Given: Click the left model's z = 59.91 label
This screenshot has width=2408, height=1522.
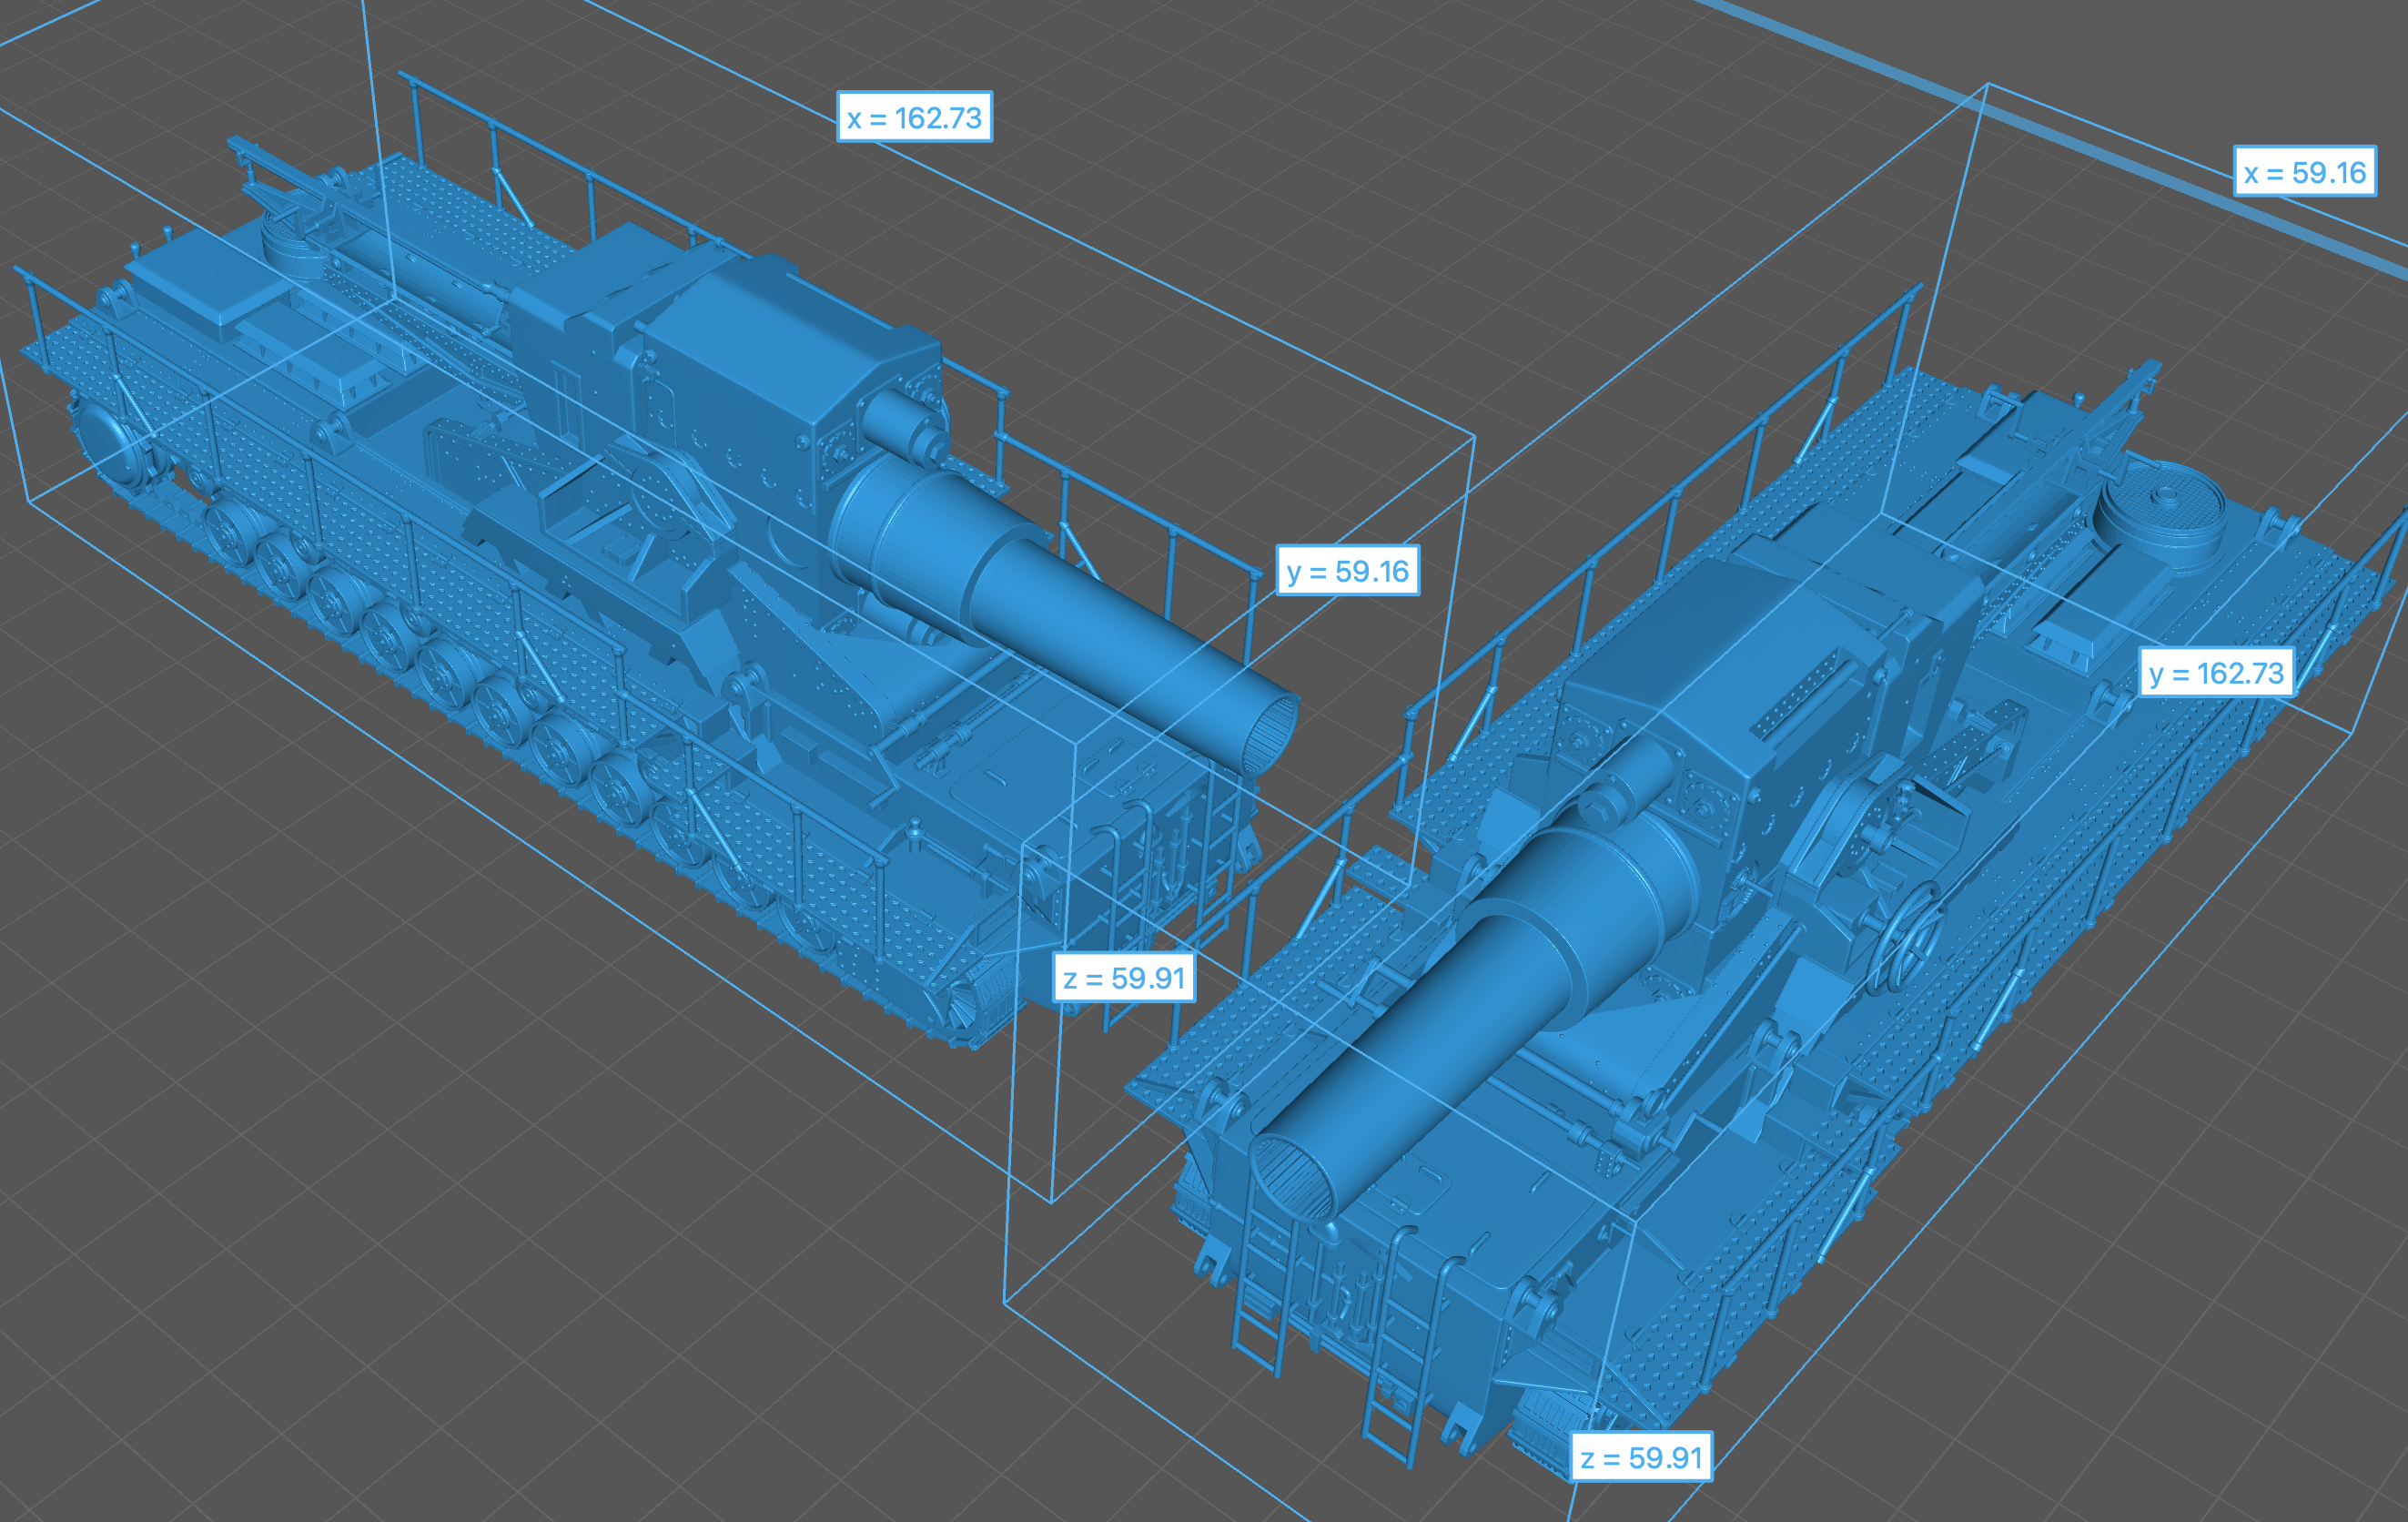Looking at the screenshot, I should click(1124, 977).
